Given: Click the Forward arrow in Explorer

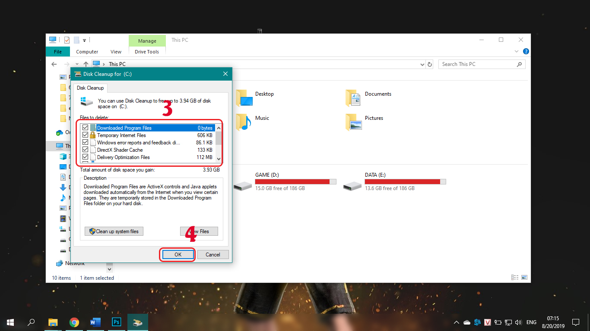Looking at the screenshot, I should point(67,64).
